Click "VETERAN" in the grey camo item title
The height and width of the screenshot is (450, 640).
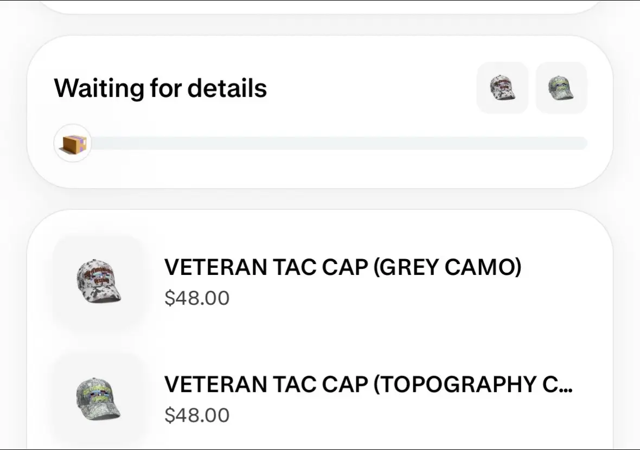[215, 267]
